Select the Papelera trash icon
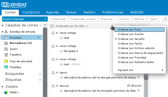The image size is (168, 97). [x=6, y=55]
